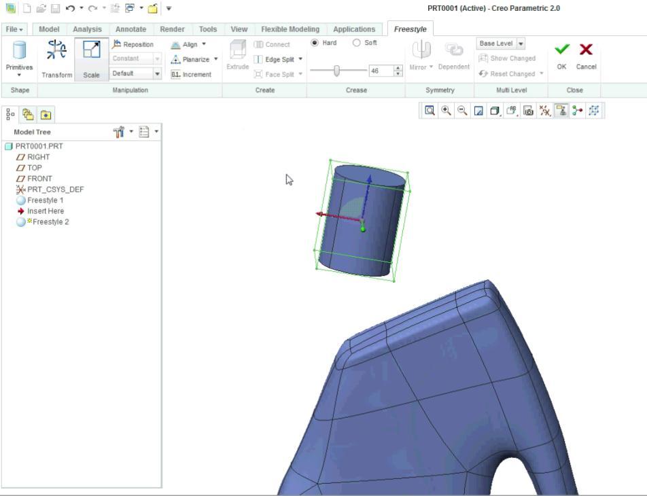Click the Extrude tool
Image resolution: width=647 pixels, height=496 pixels.
pos(238,55)
